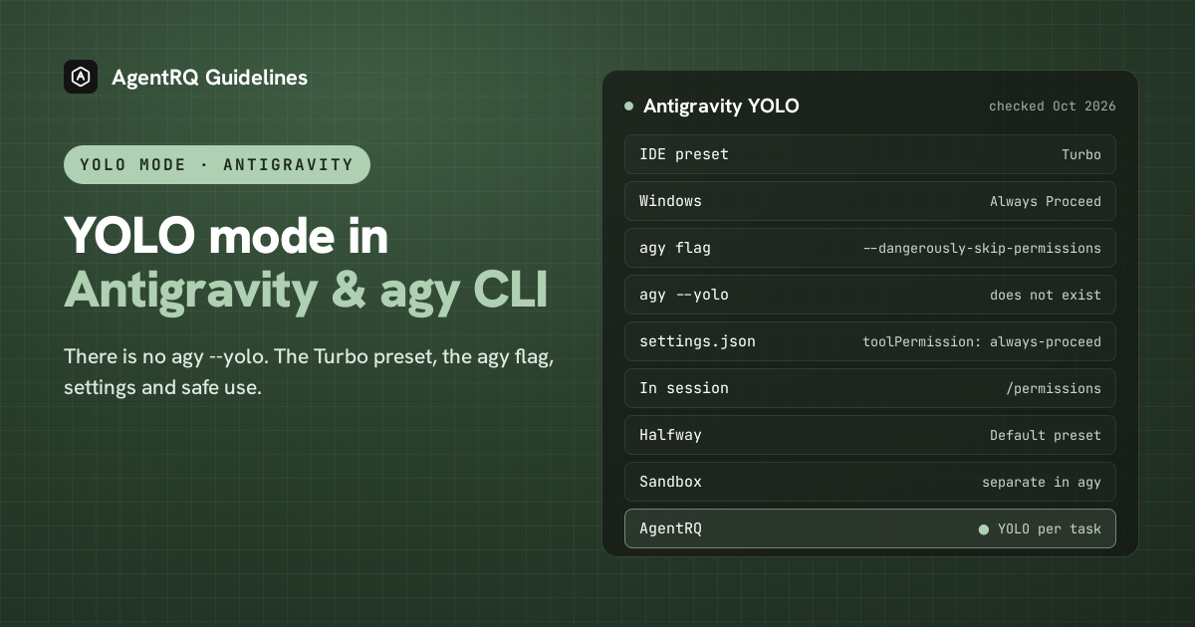This screenshot has width=1195, height=627.
Task: Click the 'does not exist' value
Action: [1046, 295]
